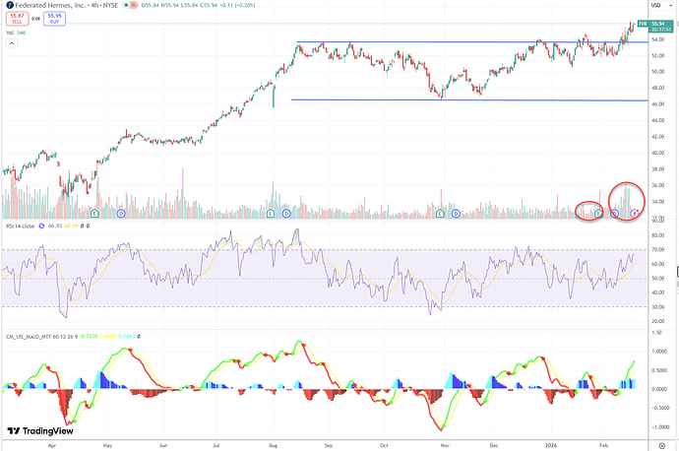Open the earnings marker near February
This screenshot has width=679, height=451.
[598, 213]
